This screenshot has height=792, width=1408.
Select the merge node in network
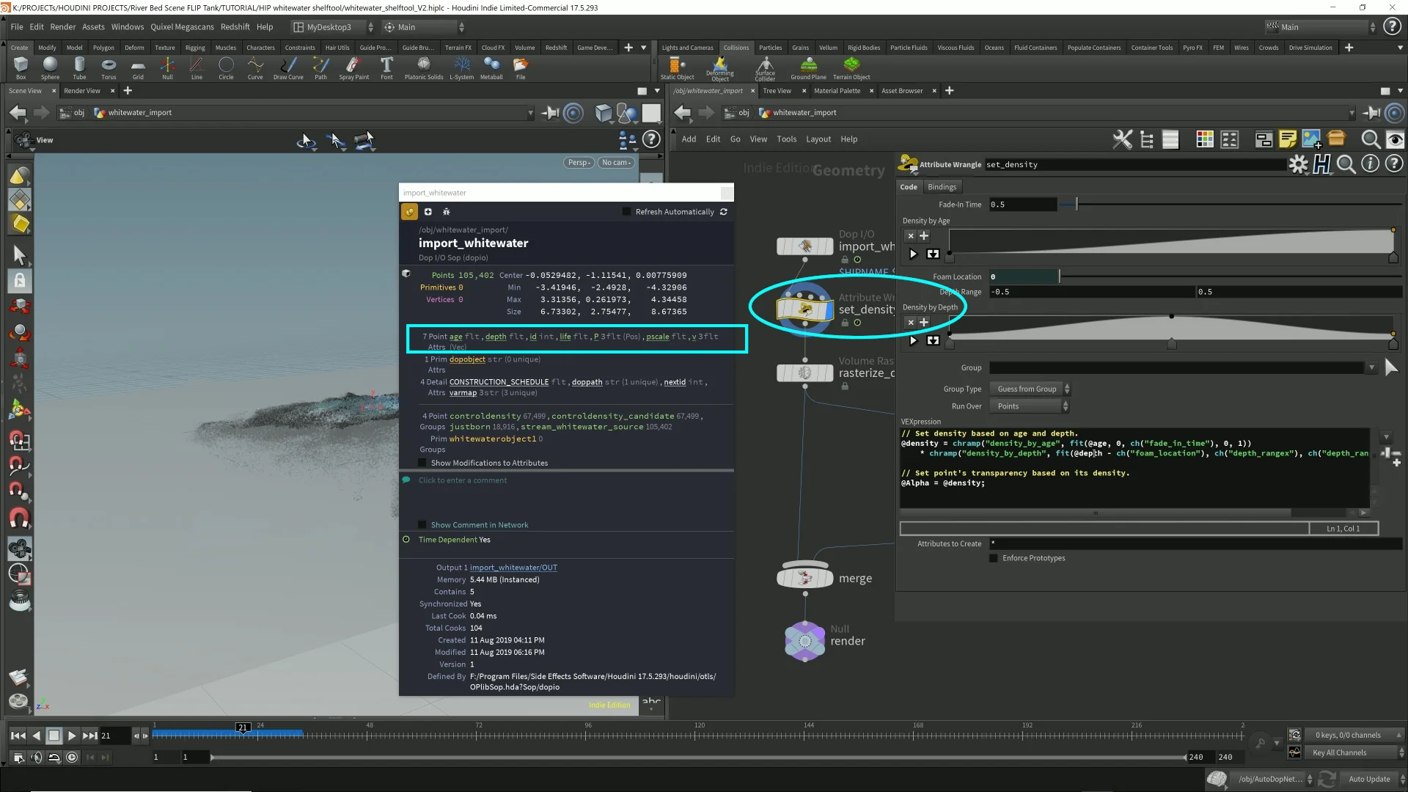(804, 578)
